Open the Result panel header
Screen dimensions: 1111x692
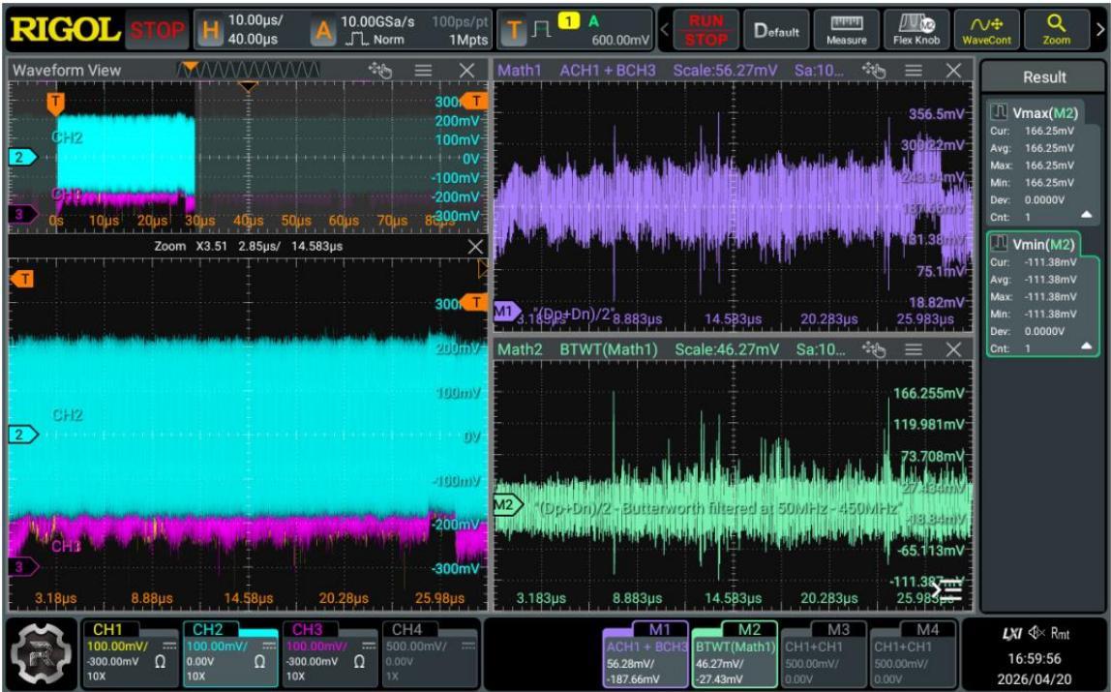pyautogui.click(x=1043, y=77)
